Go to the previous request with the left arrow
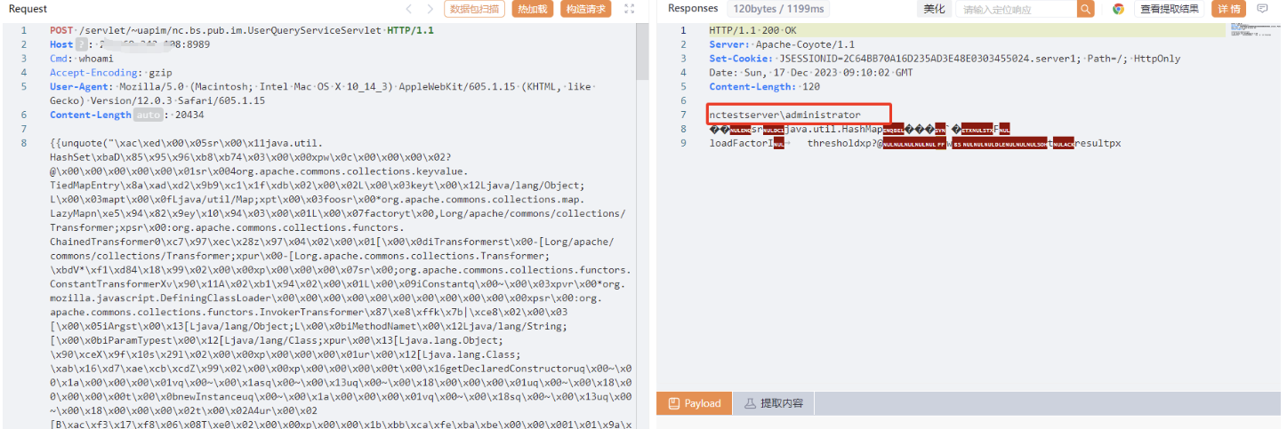1287x429 pixels. [408, 9]
